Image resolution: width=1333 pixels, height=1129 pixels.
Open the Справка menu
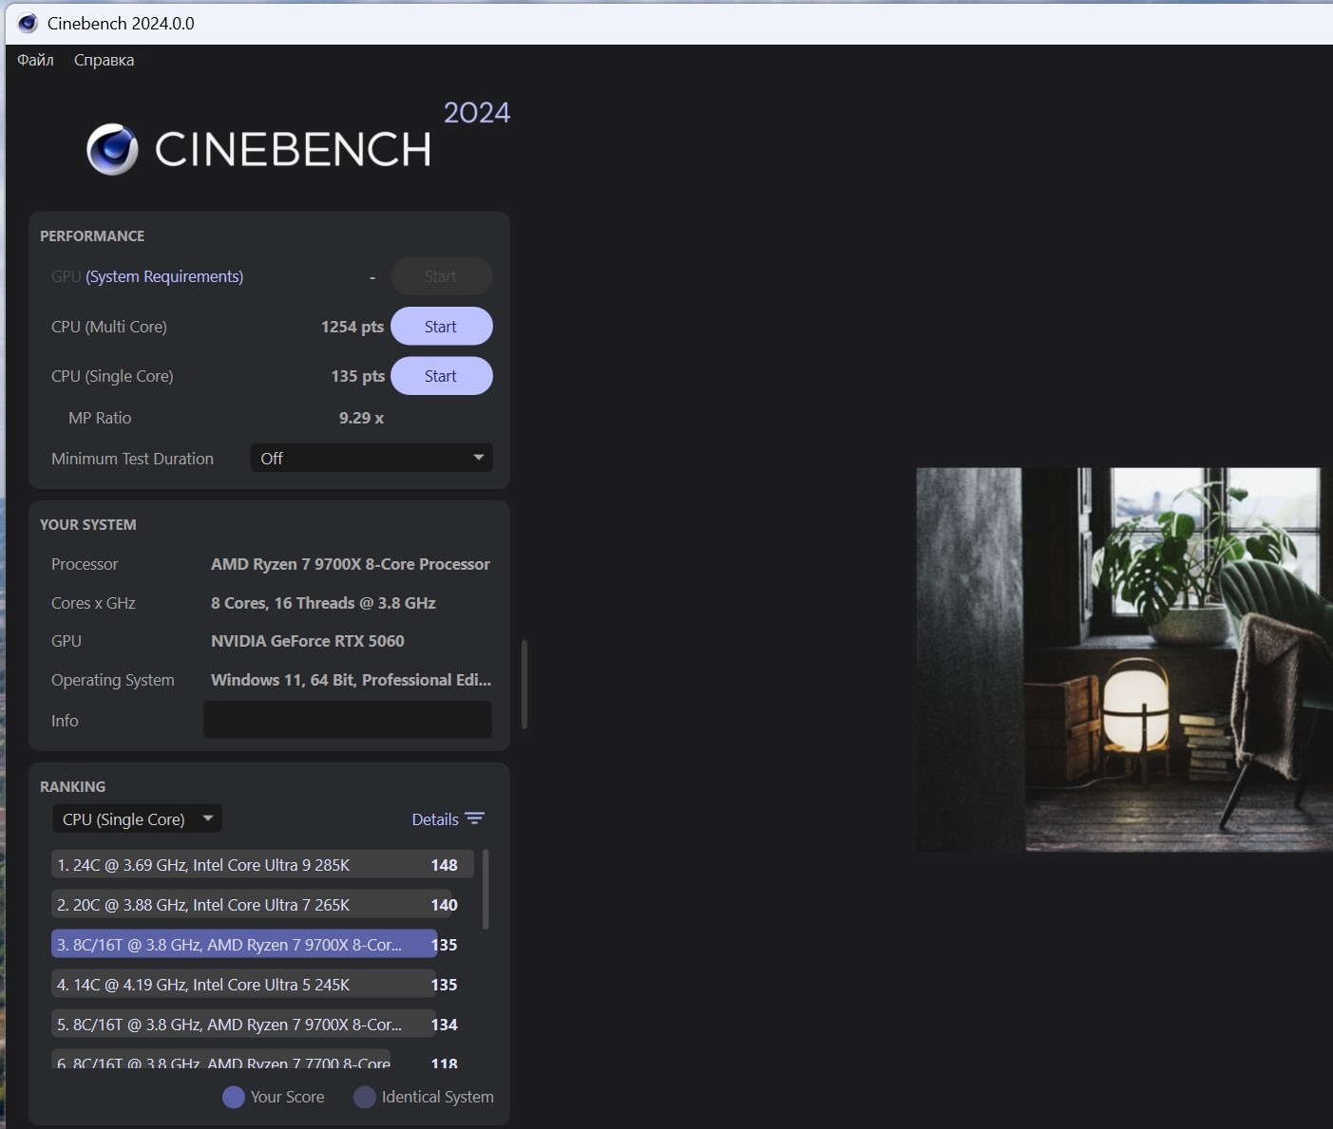pyautogui.click(x=104, y=60)
